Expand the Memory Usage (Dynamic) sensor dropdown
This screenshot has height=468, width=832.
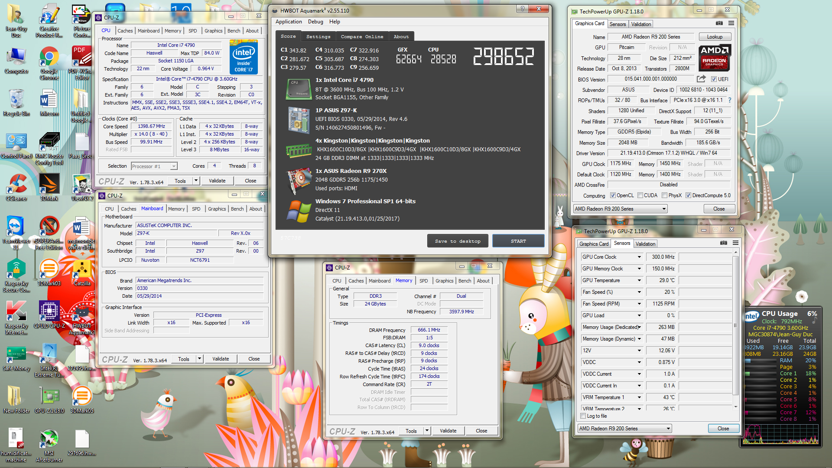click(639, 339)
